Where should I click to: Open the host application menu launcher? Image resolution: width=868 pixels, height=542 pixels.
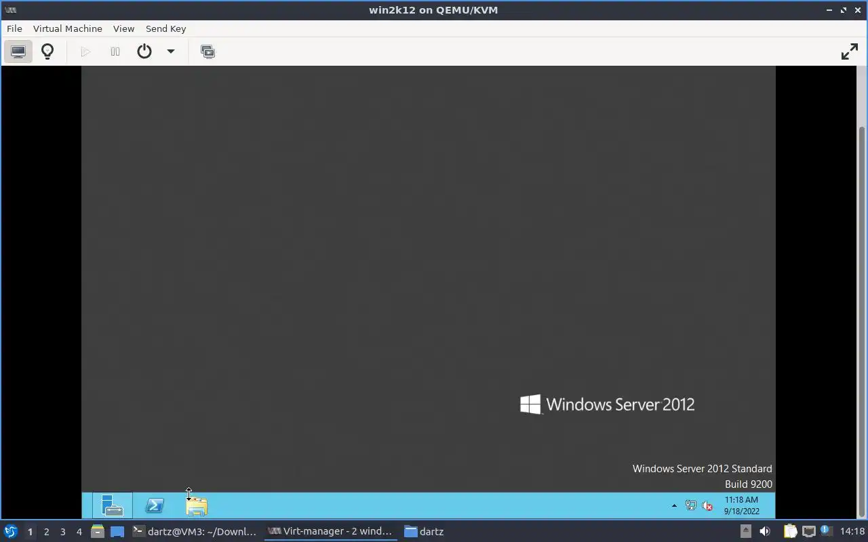[10, 531]
